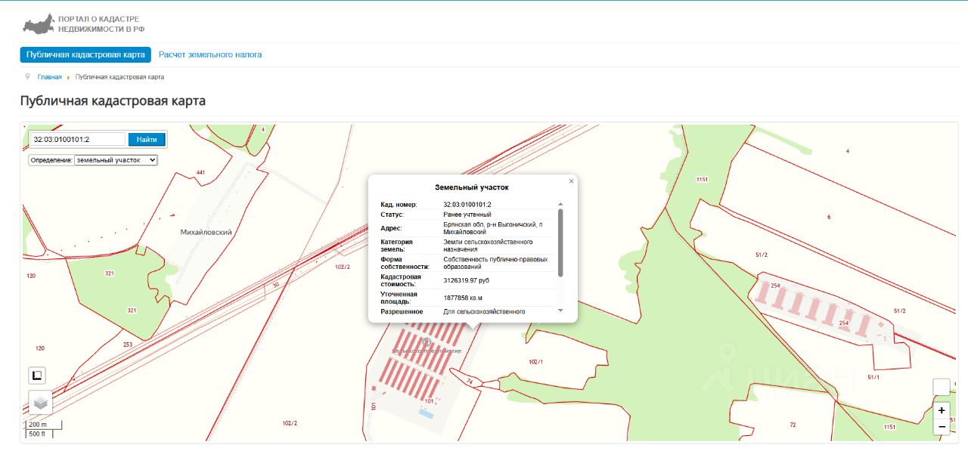Screen dimensions: 968x451
Task: Click Для сельскохозяйственного permitted use value
Action: [484, 311]
